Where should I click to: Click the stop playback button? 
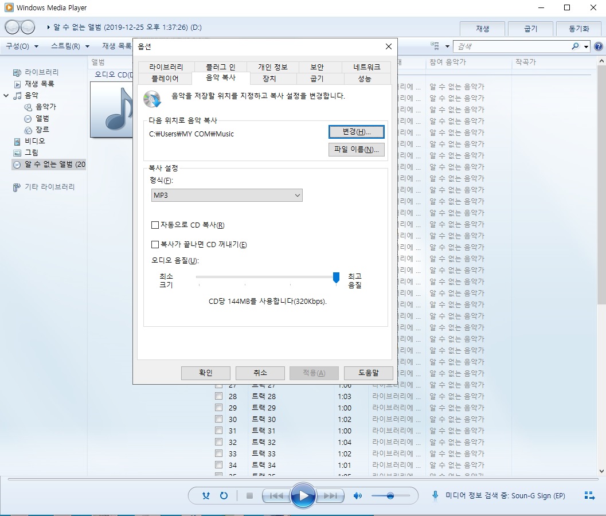click(x=249, y=495)
